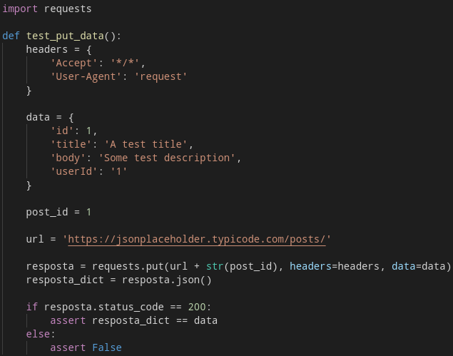Click the 'Some test description' string
The height and width of the screenshot is (356, 453).
tap(167, 158)
